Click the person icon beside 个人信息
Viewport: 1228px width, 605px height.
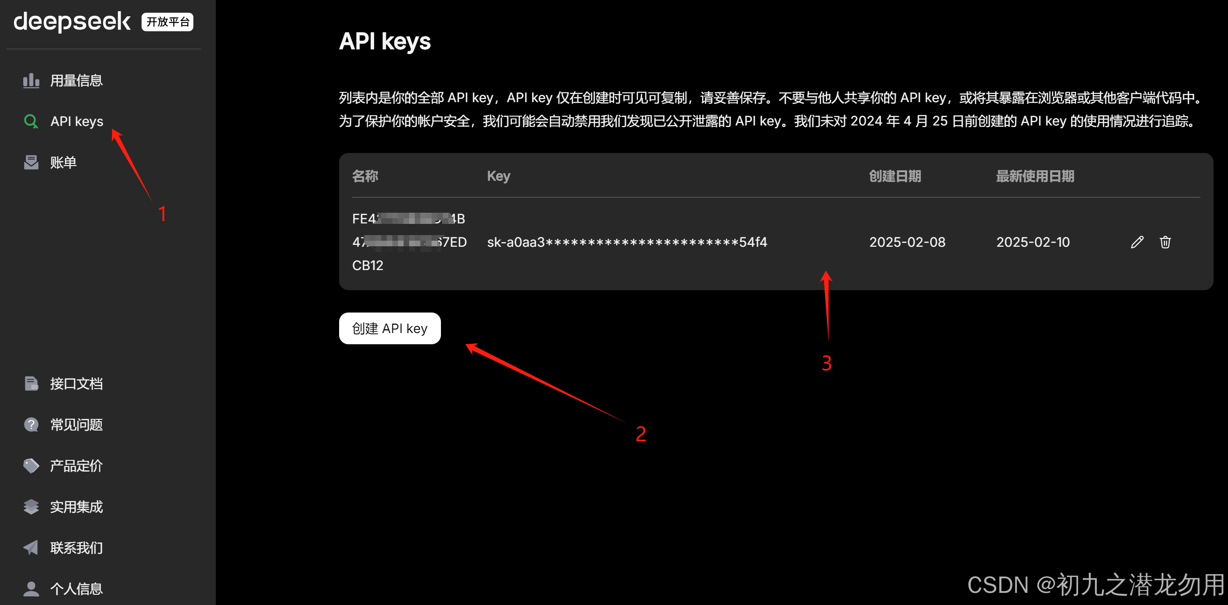point(31,589)
